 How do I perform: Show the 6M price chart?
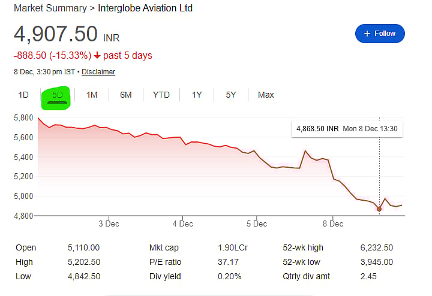(x=126, y=95)
